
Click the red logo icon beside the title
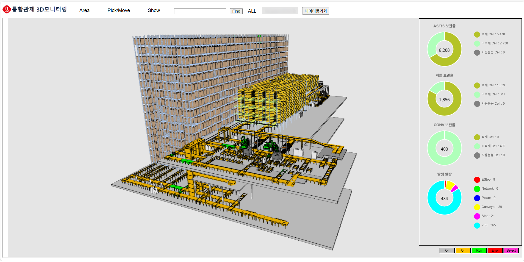coord(7,9)
